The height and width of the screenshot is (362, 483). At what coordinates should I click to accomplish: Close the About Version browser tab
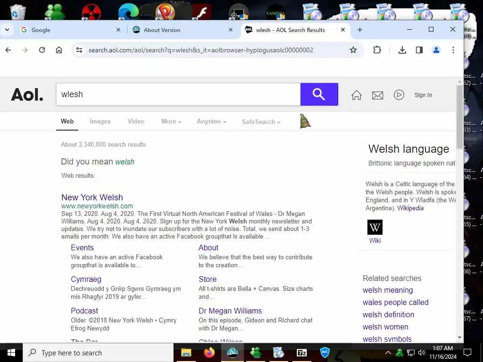pos(230,30)
